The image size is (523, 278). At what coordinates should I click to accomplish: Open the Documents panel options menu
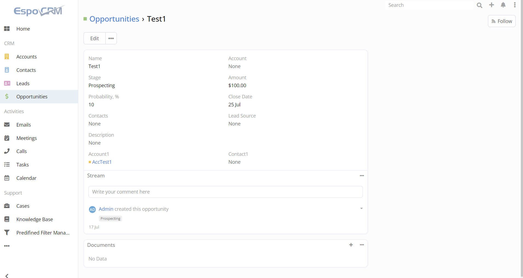pyautogui.click(x=362, y=245)
